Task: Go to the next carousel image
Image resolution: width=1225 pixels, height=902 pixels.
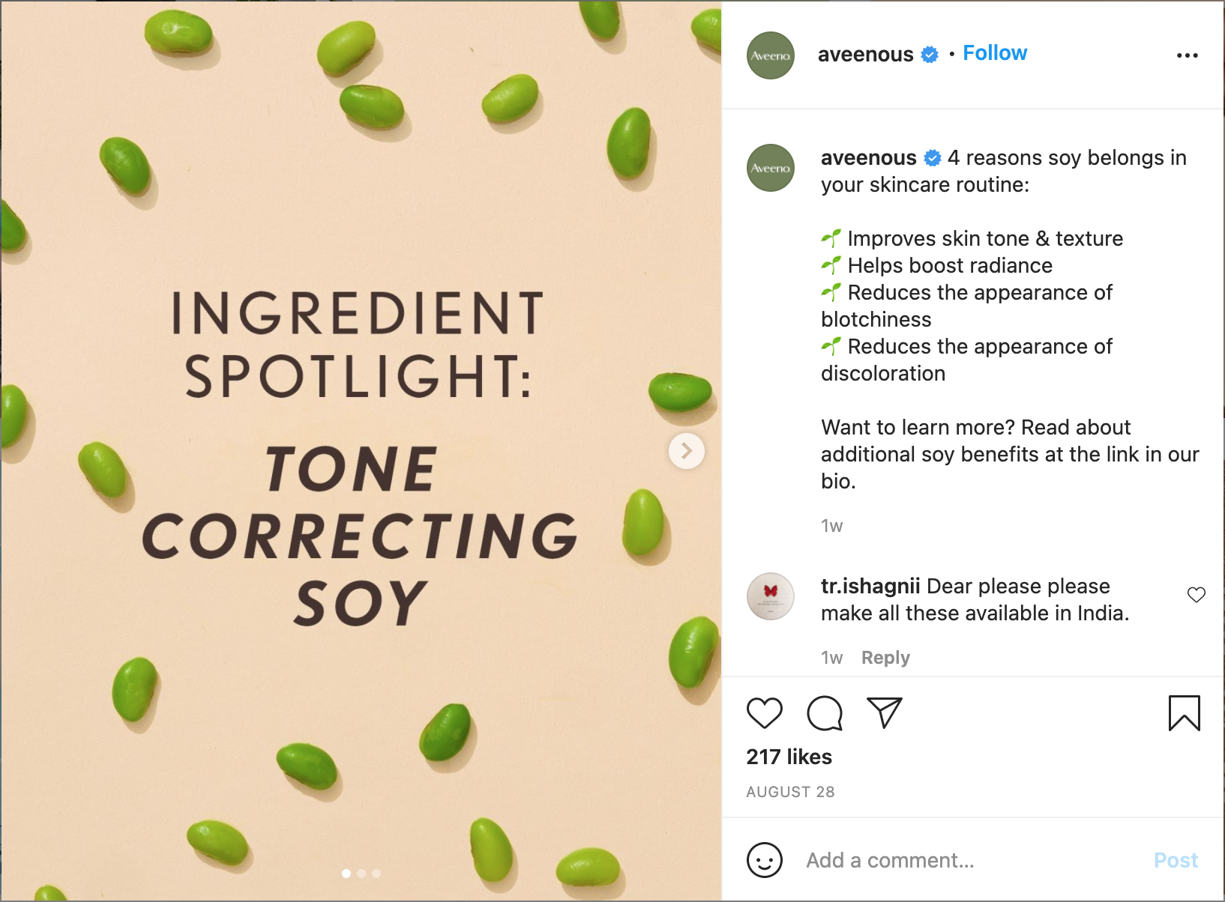Action: click(x=686, y=451)
